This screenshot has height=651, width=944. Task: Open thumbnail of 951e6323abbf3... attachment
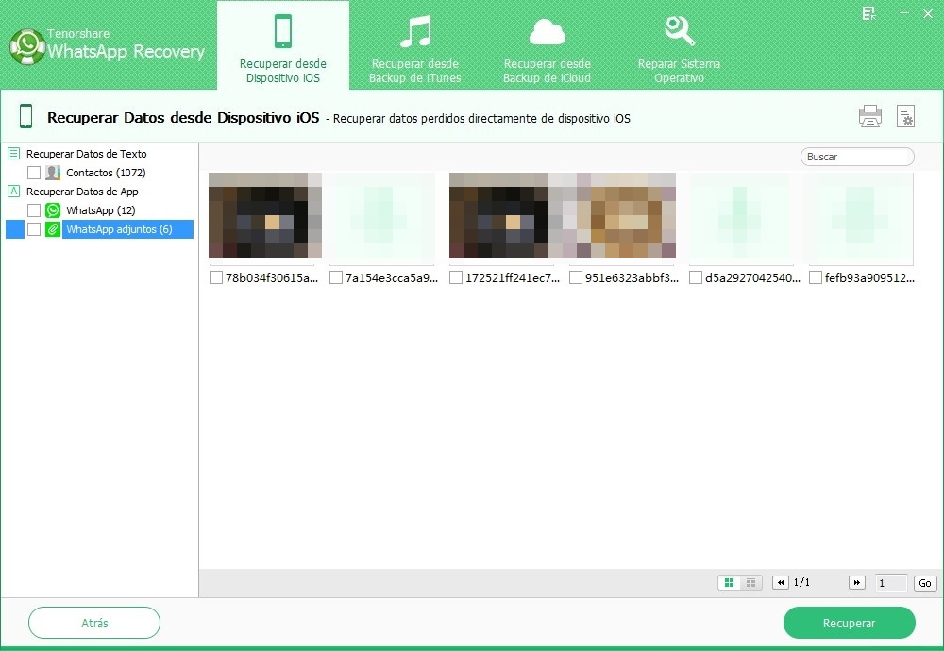[622, 215]
